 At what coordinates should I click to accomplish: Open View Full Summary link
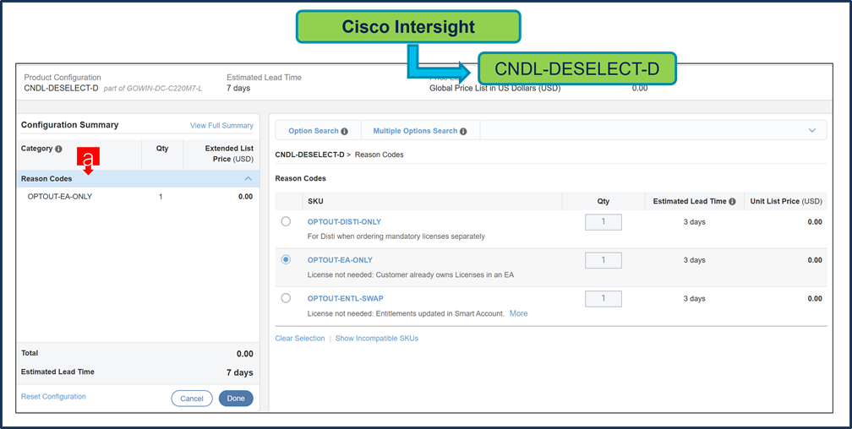pyautogui.click(x=221, y=126)
